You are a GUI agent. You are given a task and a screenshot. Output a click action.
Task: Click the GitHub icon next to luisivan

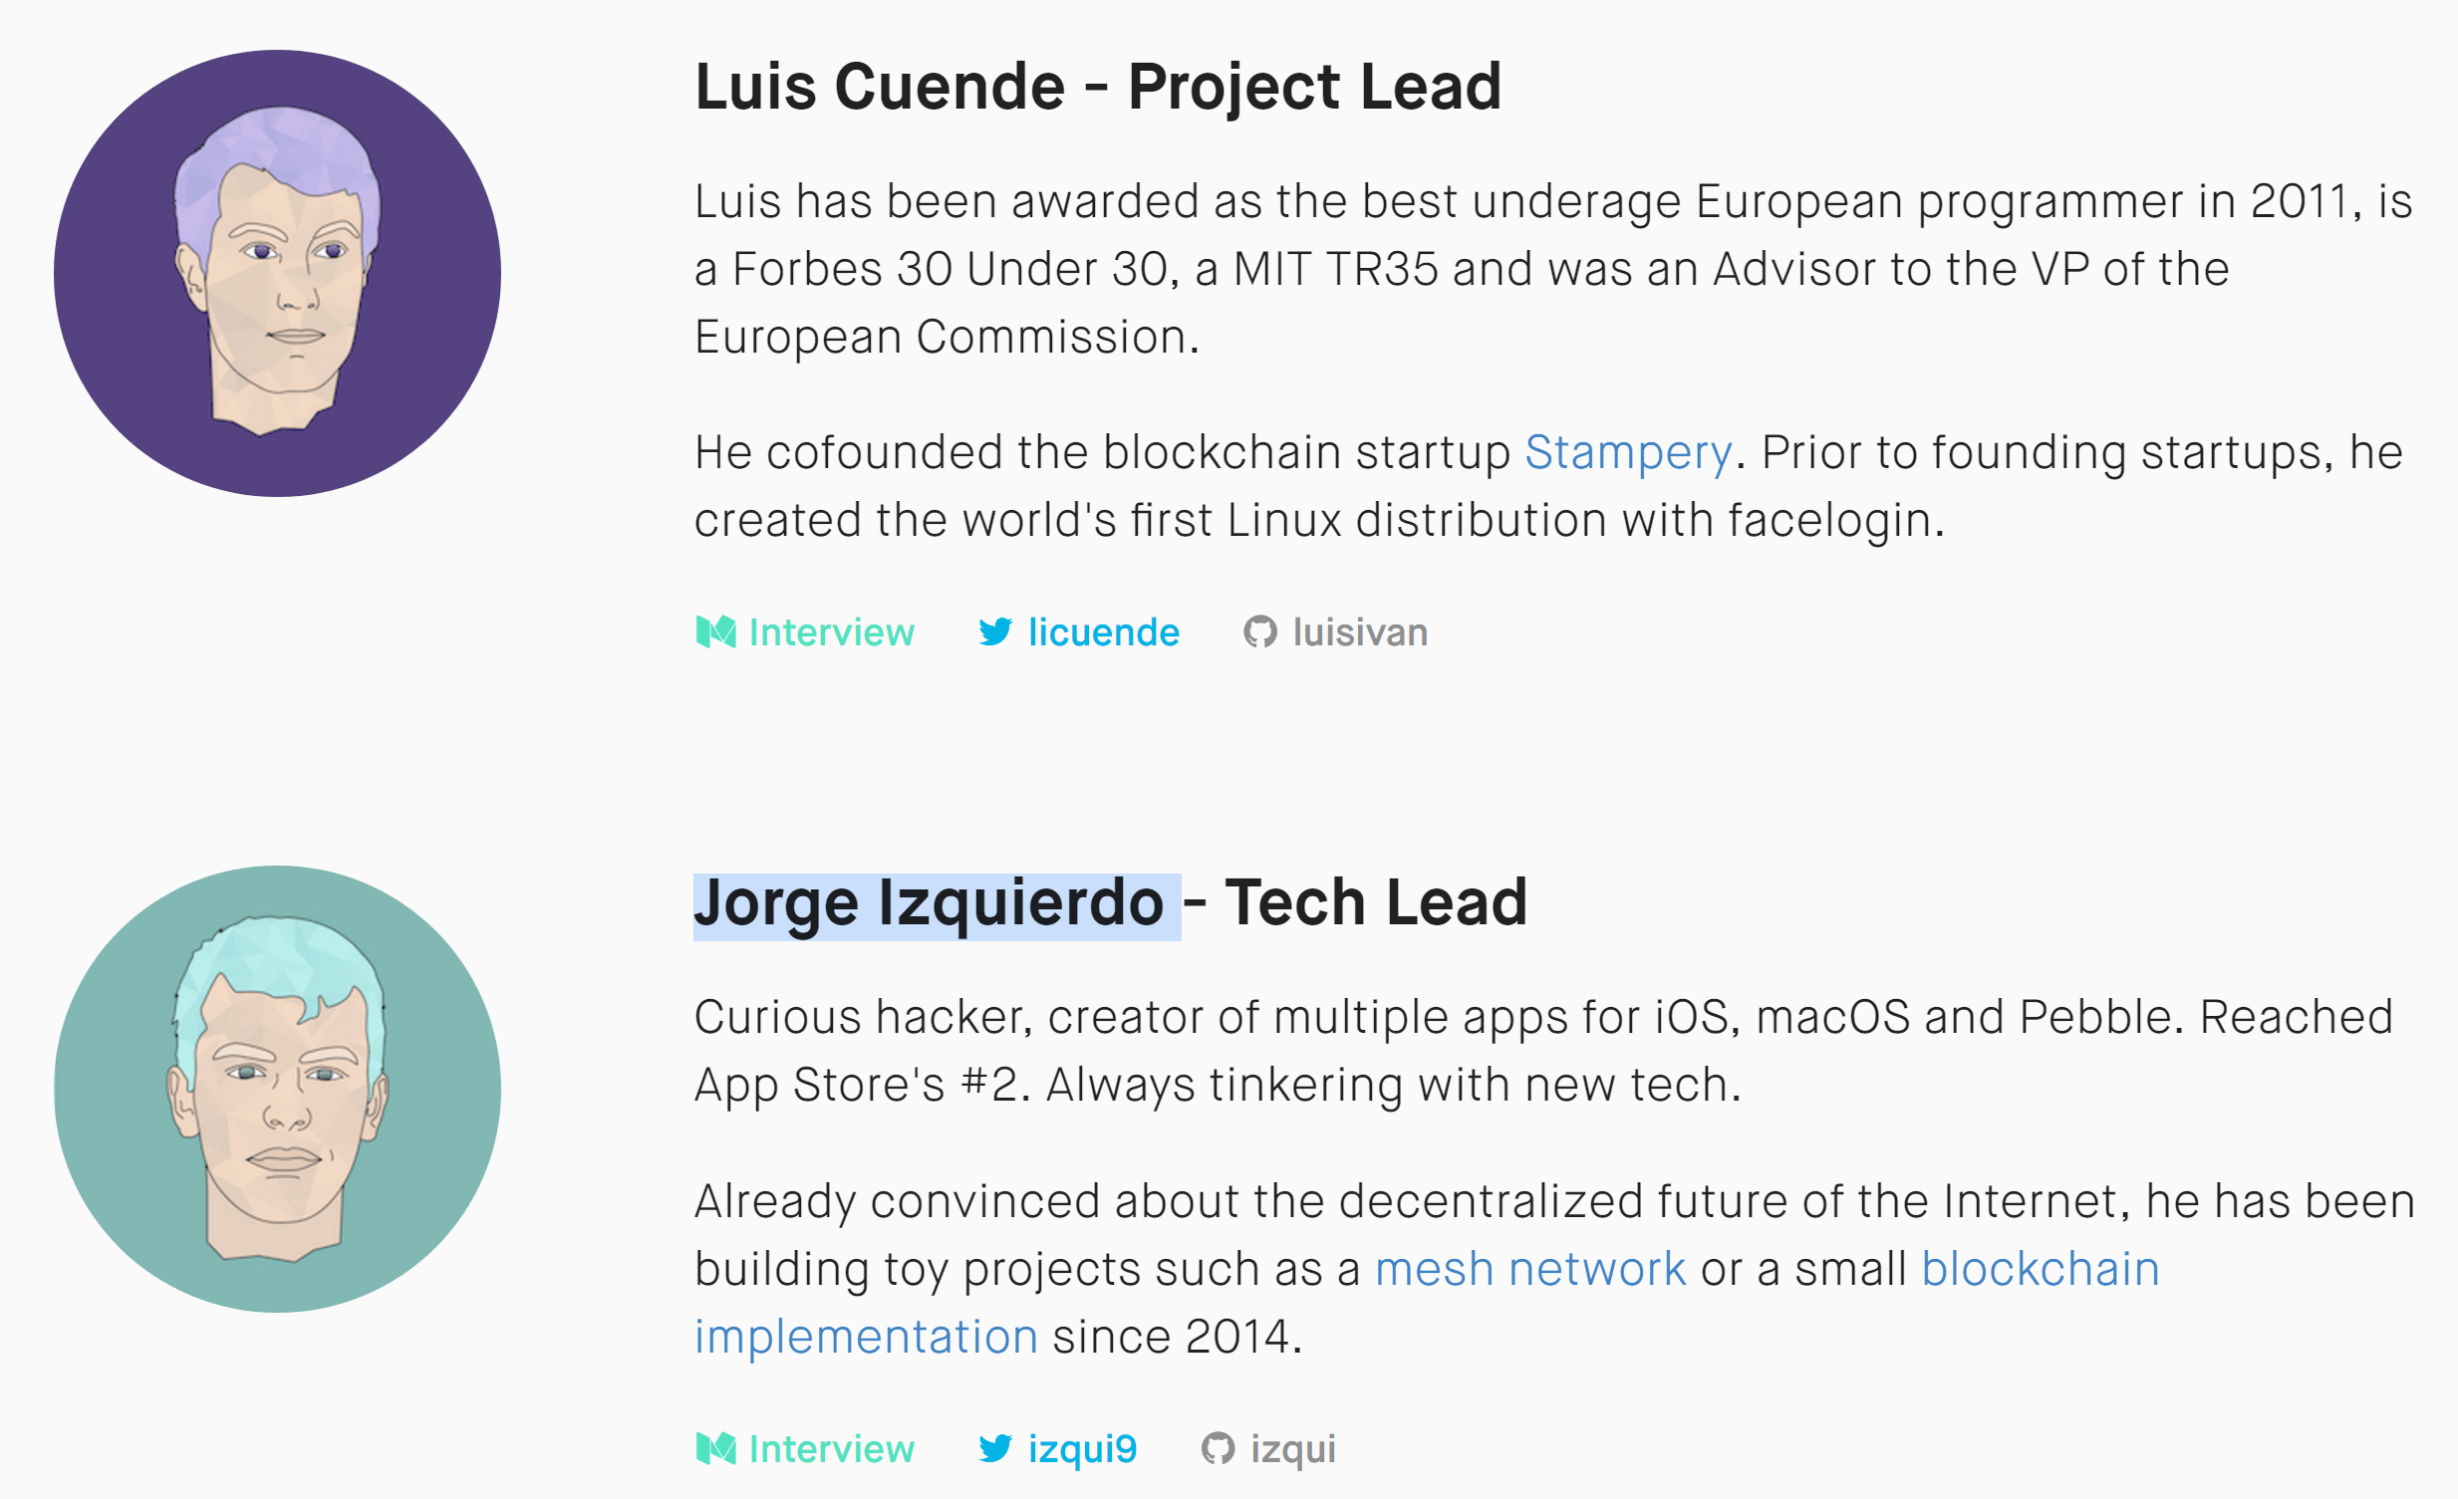point(1260,632)
